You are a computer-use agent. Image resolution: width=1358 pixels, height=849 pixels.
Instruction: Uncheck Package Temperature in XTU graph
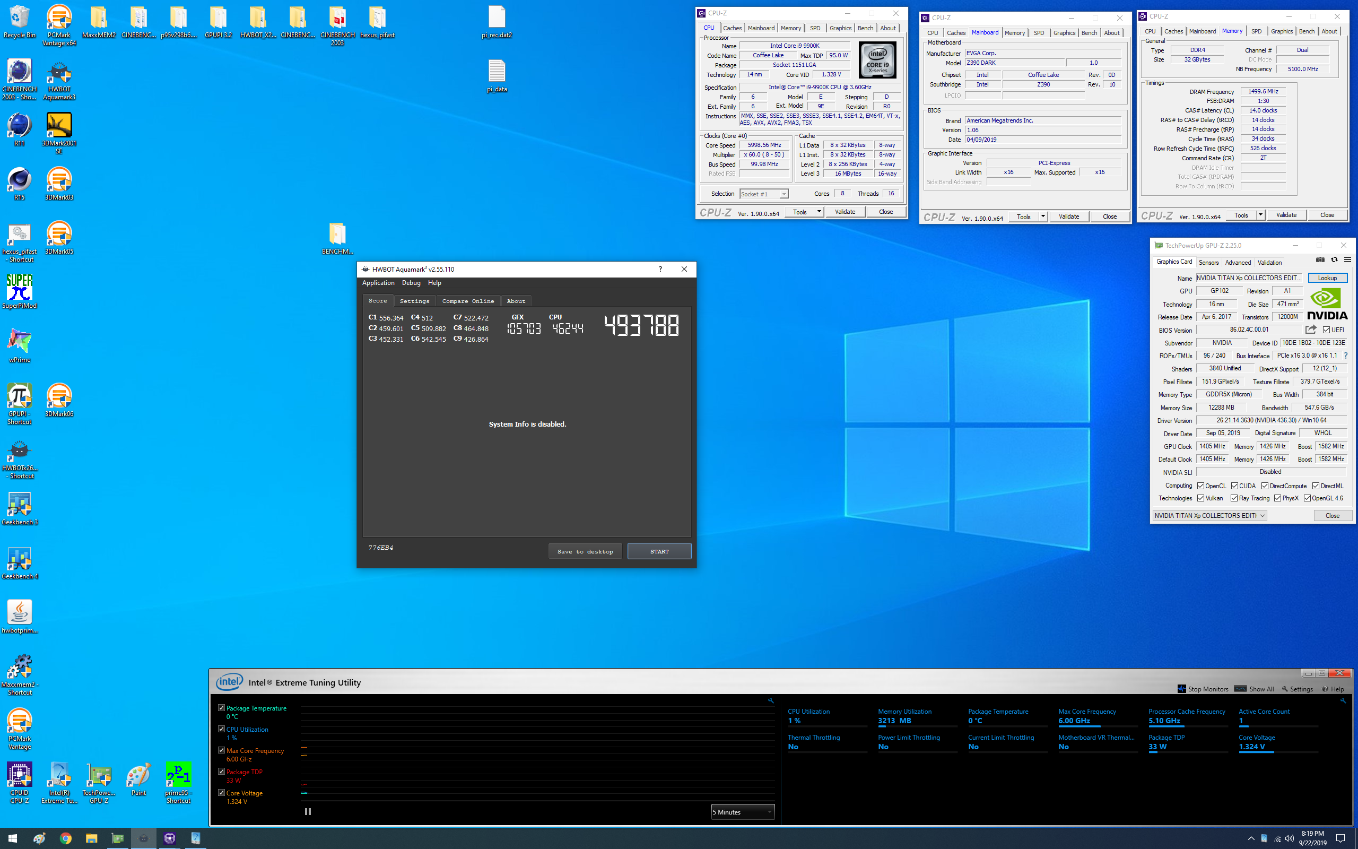221,707
